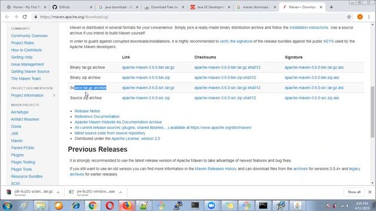Switch to the java download Google tab
Viewport: 376px width, 211px height.
point(119,7)
